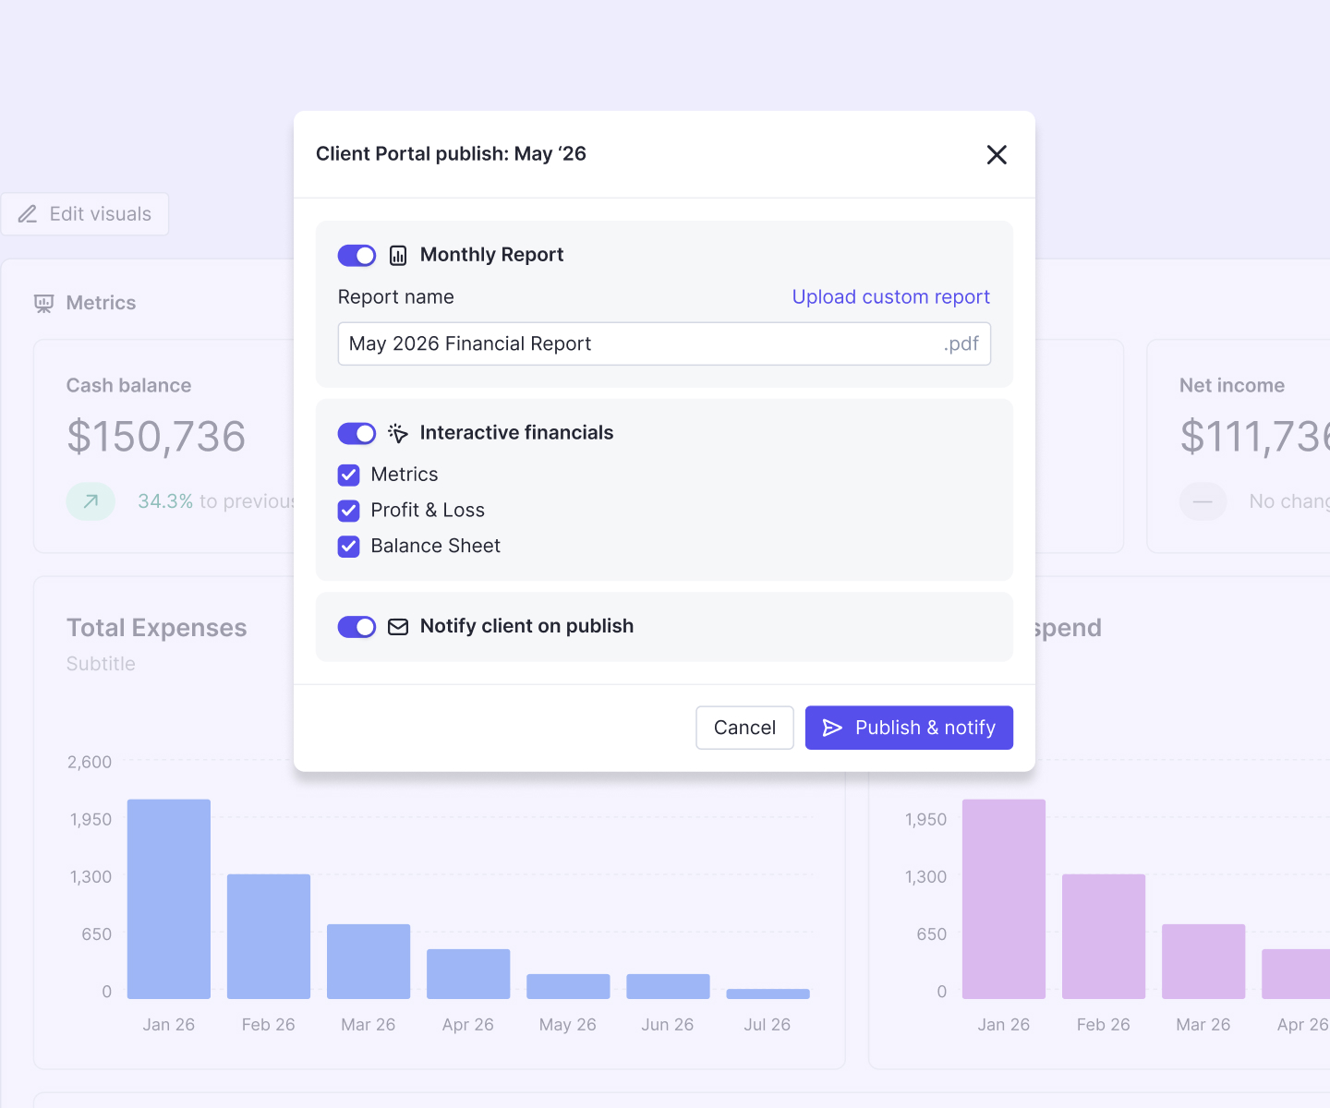Toggle the Monthly Report switch
Screen dimensions: 1330x1108
click(x=357, y=255)
